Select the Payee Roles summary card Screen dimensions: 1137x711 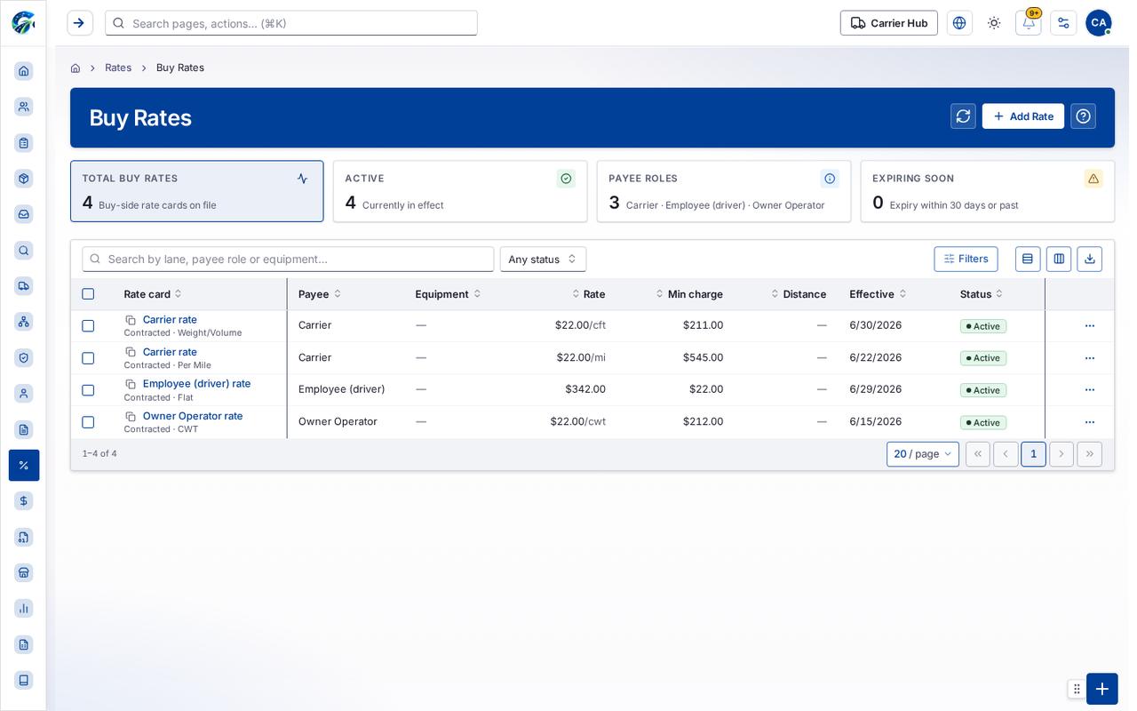point(724,191)
